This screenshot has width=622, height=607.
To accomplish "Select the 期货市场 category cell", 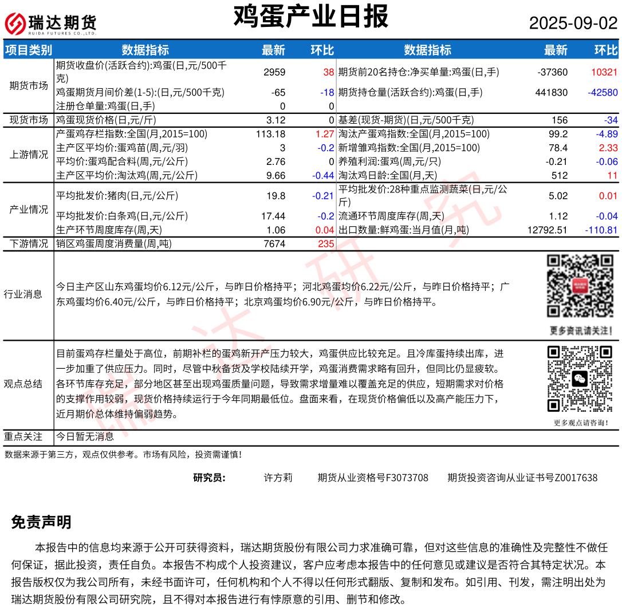I will click(x=29, y=86).
